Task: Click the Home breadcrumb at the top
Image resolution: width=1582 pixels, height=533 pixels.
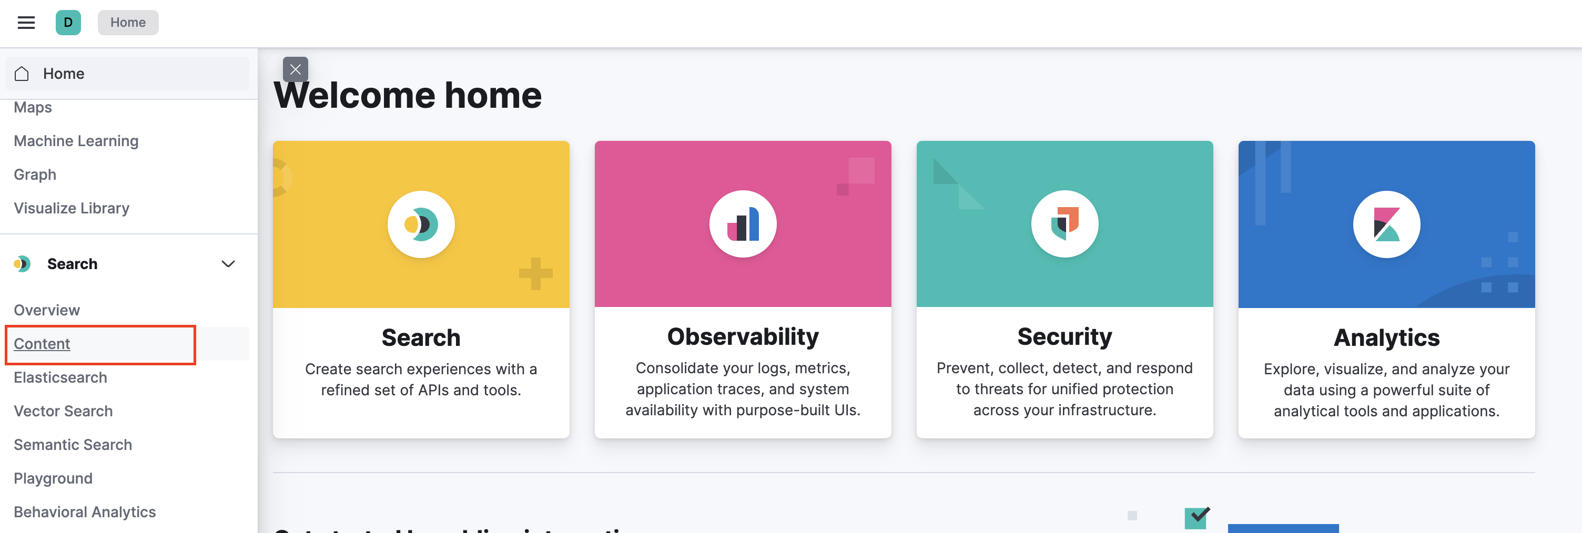Action: 128,22
